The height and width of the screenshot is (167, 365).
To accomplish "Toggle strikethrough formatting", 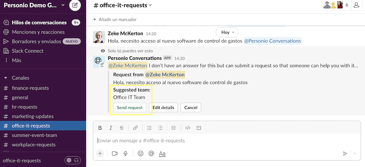I will (121, 128).
